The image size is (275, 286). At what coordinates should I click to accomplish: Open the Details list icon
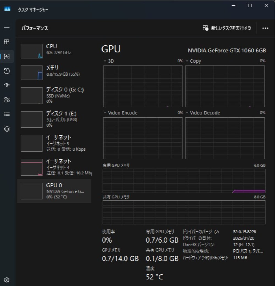7,114
